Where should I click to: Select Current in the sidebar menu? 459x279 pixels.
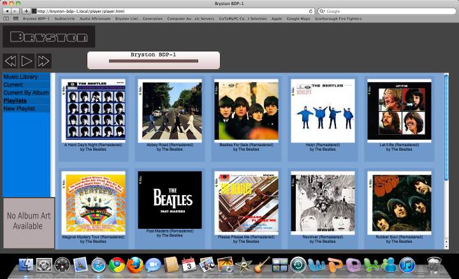(x=13, y=85)
